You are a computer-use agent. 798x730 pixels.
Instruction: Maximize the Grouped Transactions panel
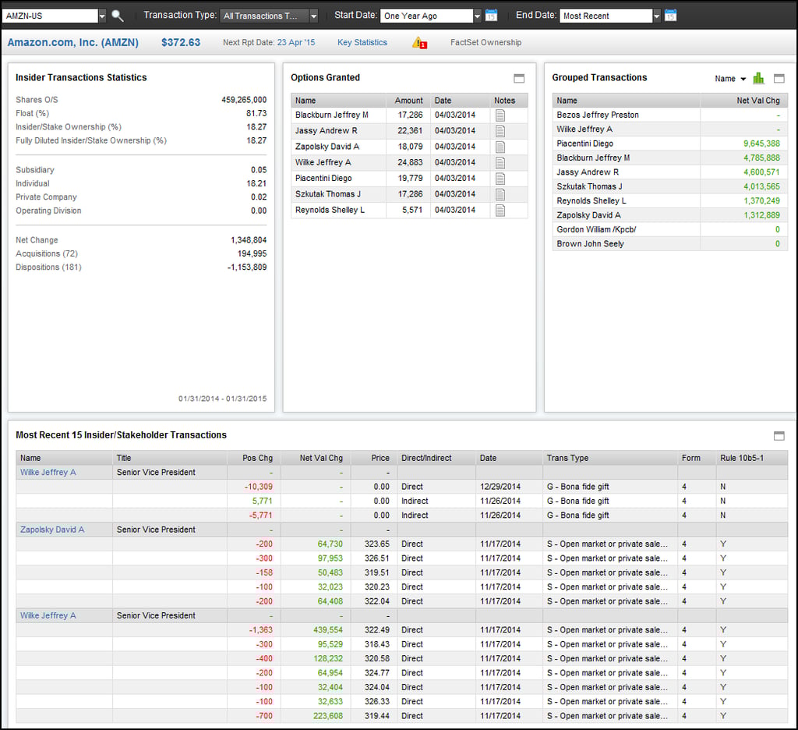(779, 79)
